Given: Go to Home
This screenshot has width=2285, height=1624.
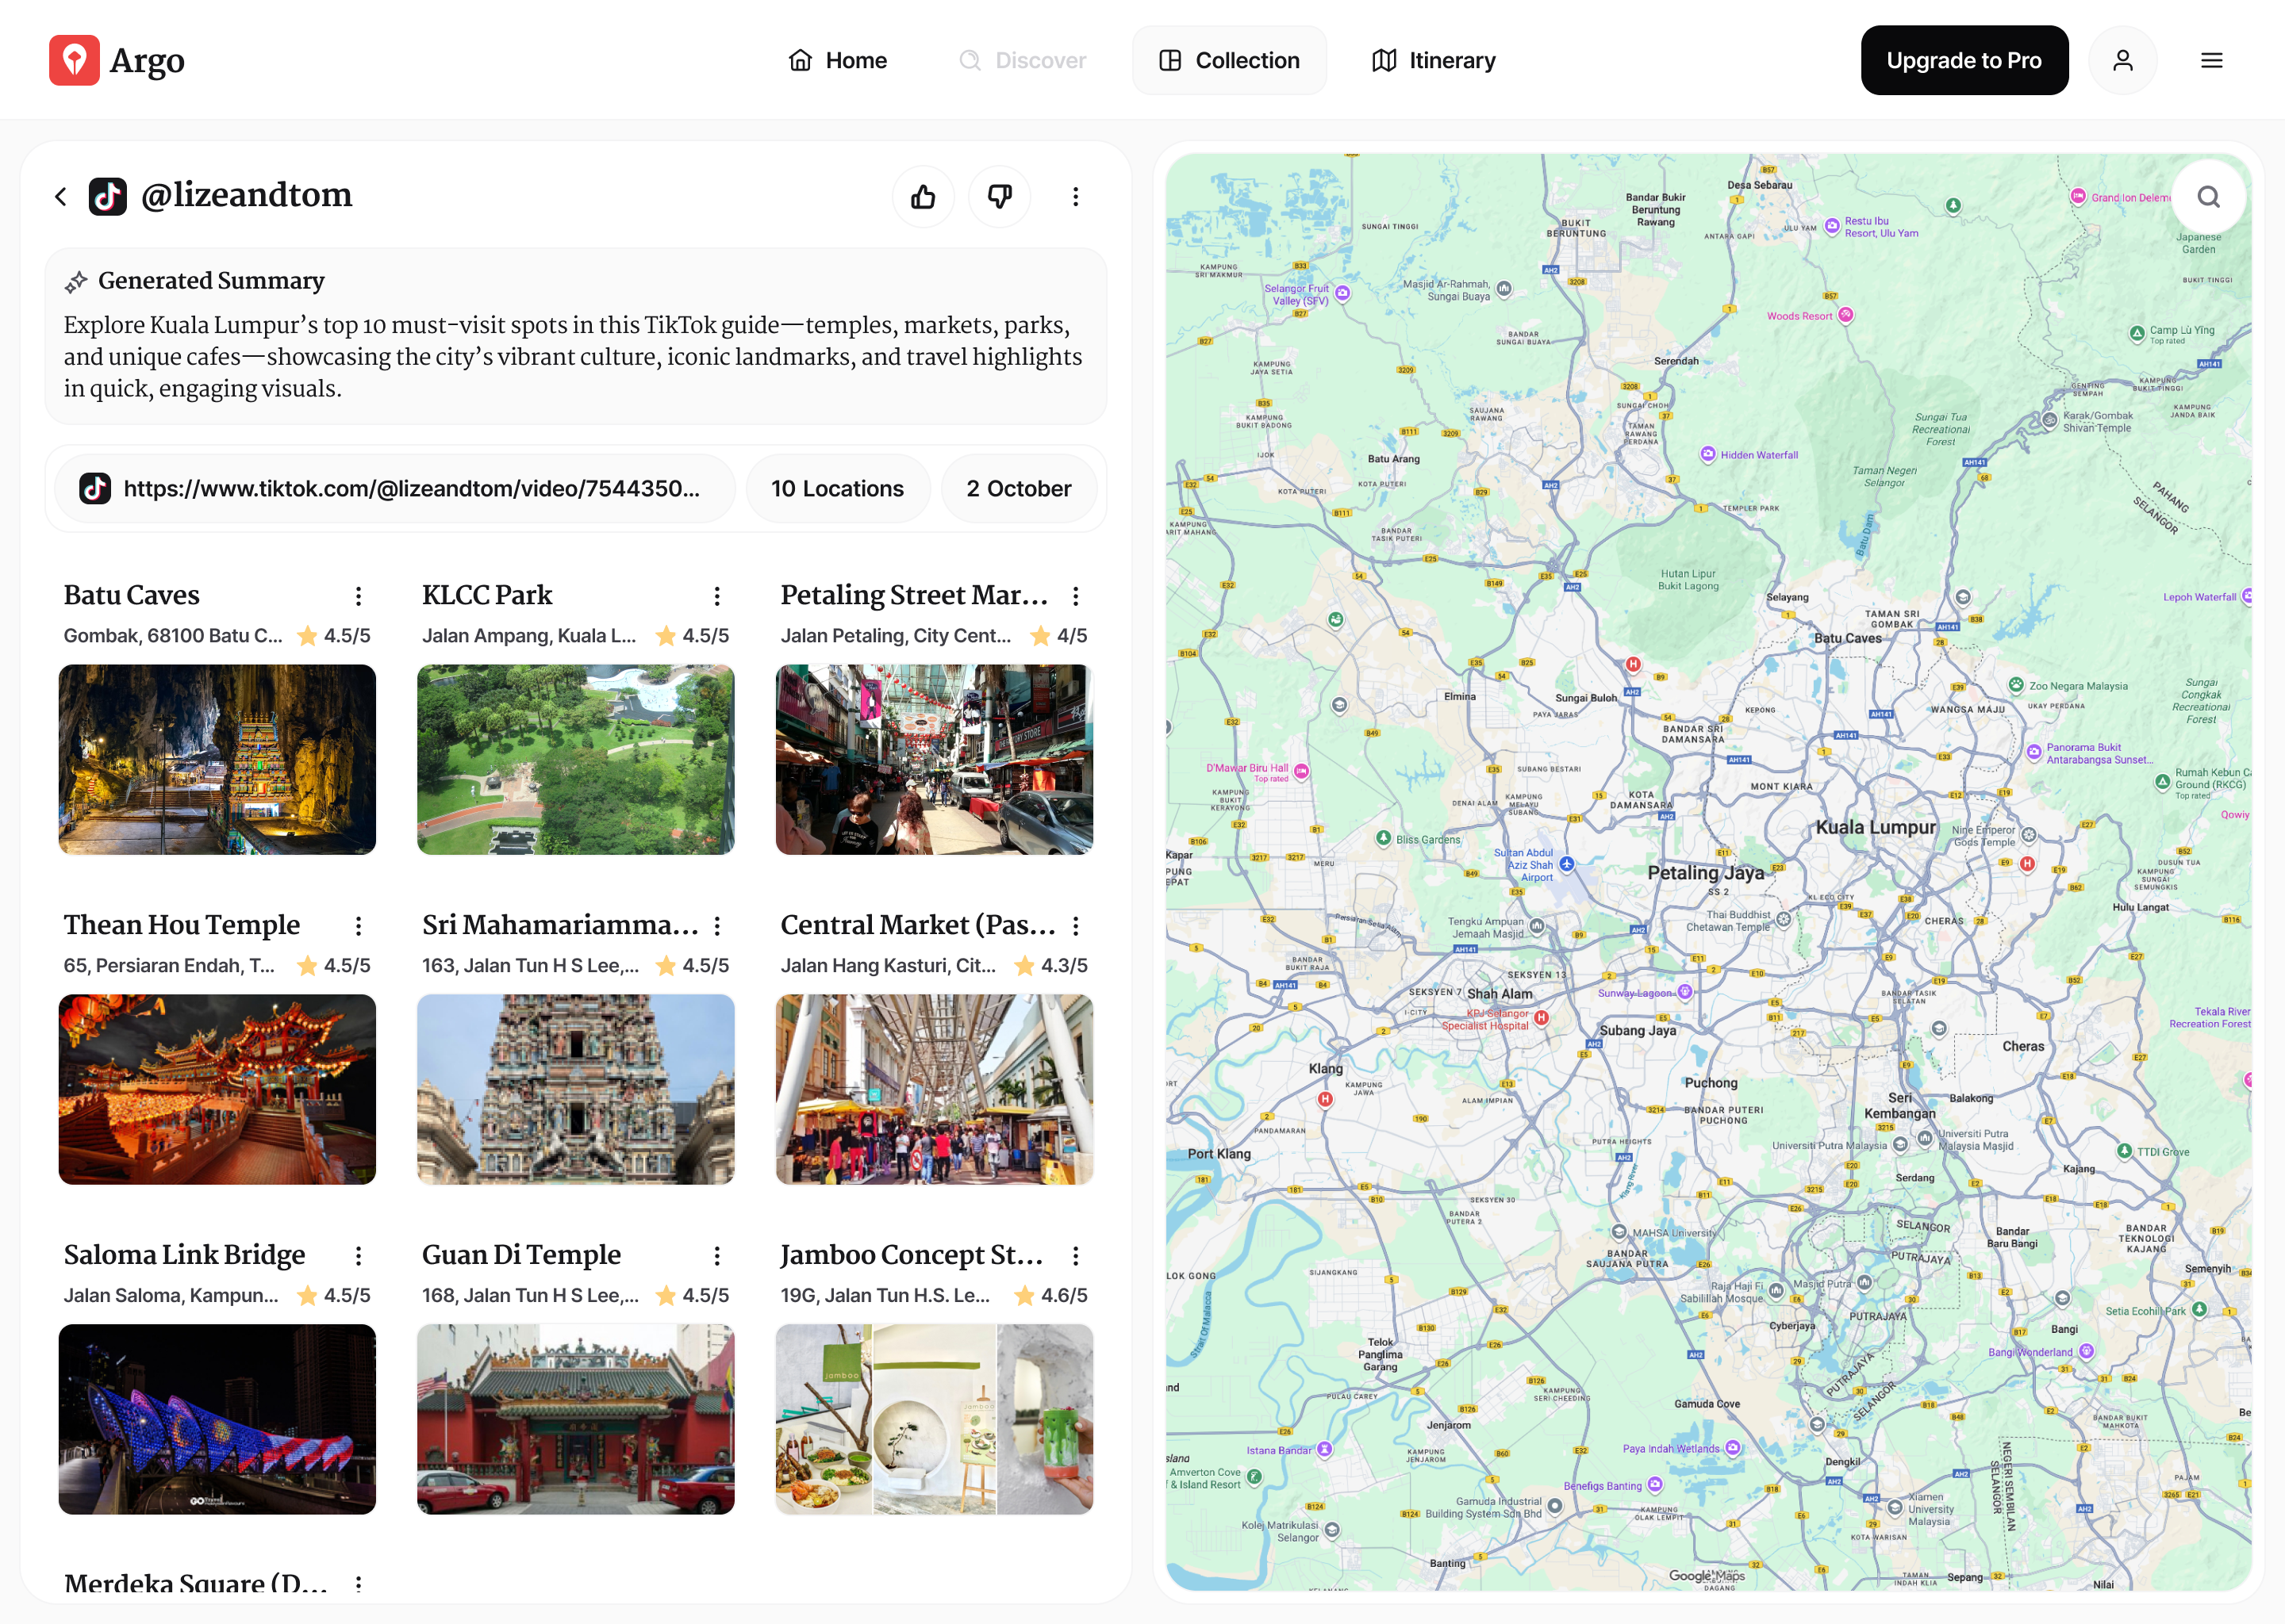Looking at the screenshot, I should click(x=837, y=60).
